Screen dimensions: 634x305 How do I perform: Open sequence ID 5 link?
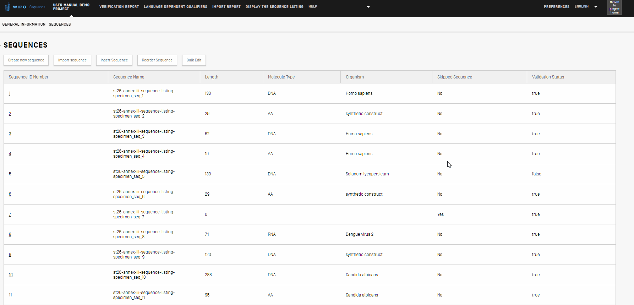click(x=10, y=174)
